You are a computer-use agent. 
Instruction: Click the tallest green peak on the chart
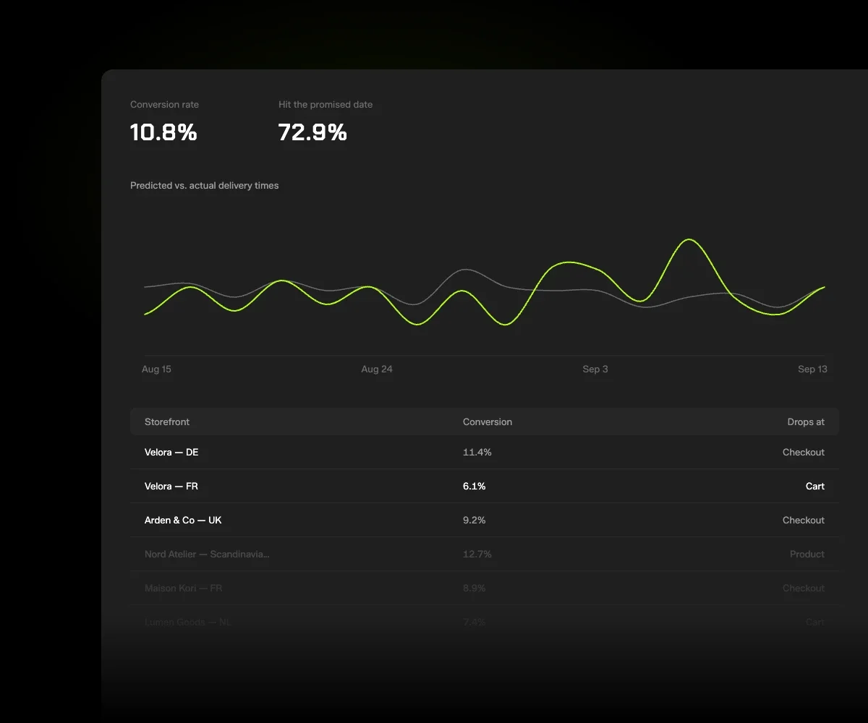coord(689,240)
